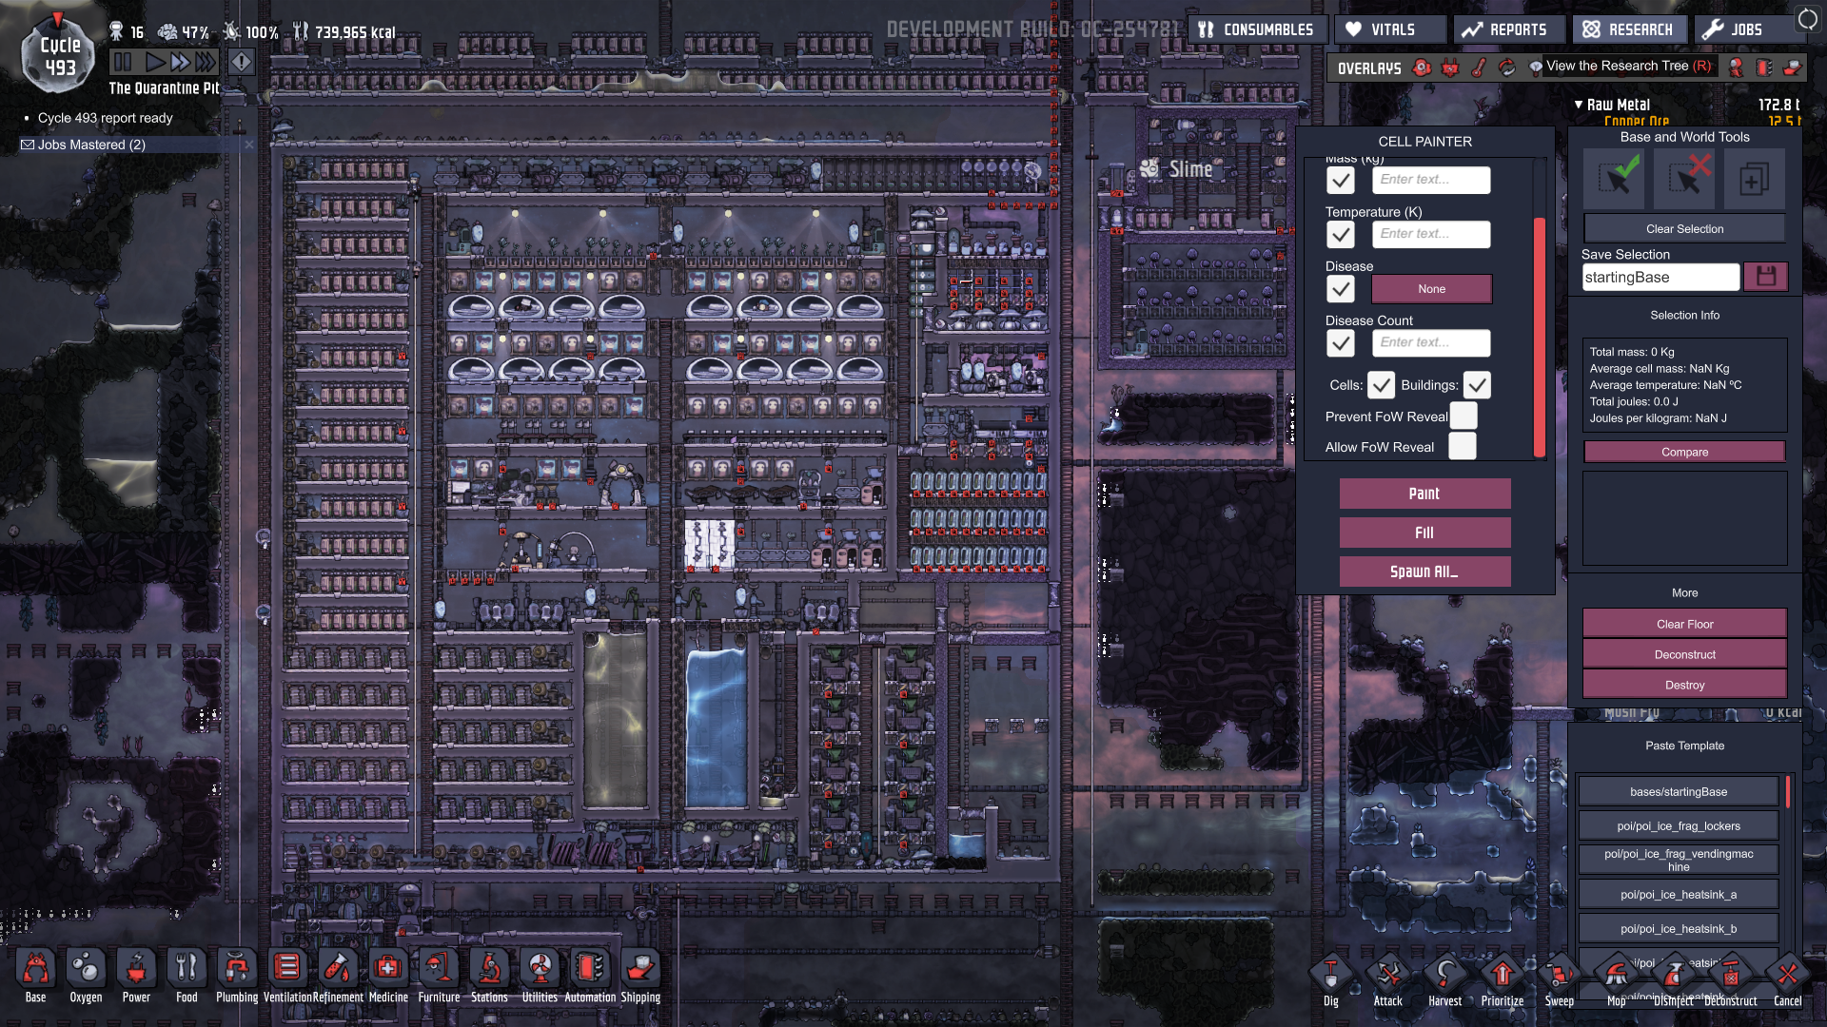Toggle the Temperature (K) checkbox
This screenshot has width=1827, height=1027.
pyautogui.click(x=1341, y=235)
